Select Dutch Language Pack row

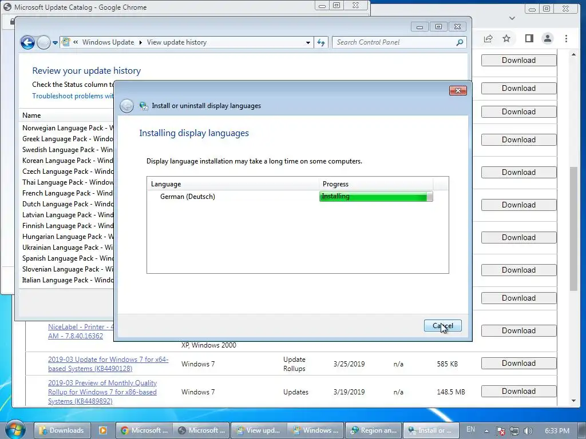[68, 204]
